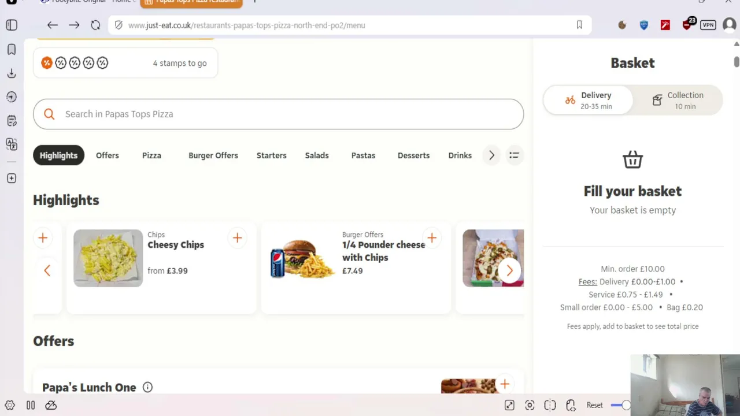Click the Cheesy Chips item title
740x416 pixels.
coord(176,244)
